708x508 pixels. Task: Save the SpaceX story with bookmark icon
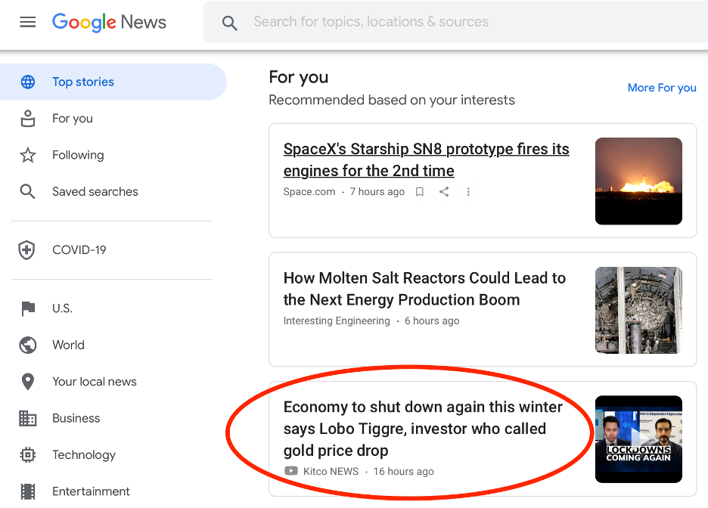pos(420,192)
